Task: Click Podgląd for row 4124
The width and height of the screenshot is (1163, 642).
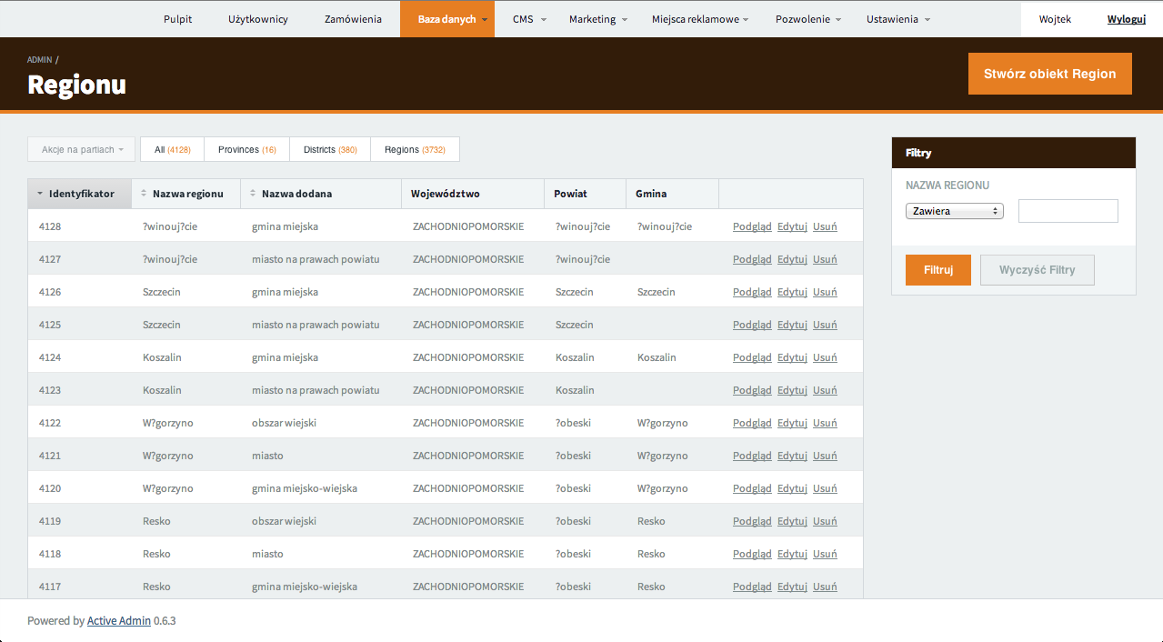Action: click(x=752, y=357)
